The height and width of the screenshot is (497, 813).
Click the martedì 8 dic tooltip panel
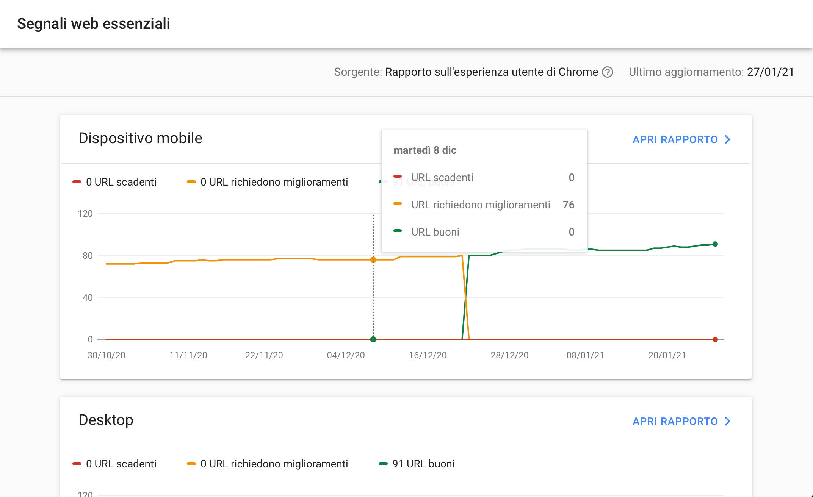click(484, 189)
